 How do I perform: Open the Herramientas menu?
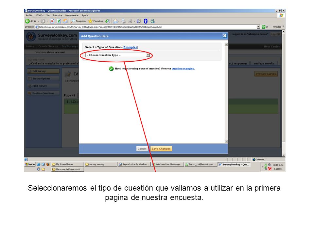72,15
